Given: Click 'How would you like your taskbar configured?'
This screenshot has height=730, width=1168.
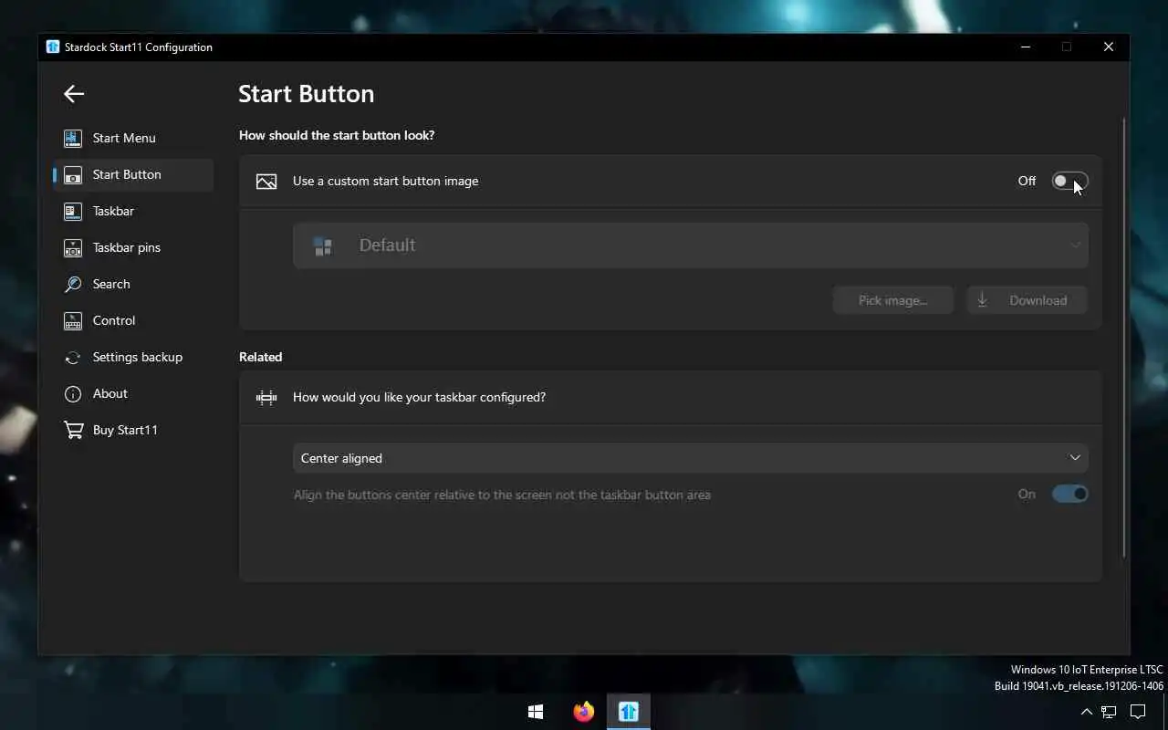Looking at the screenshot, I should pos(419,397).
